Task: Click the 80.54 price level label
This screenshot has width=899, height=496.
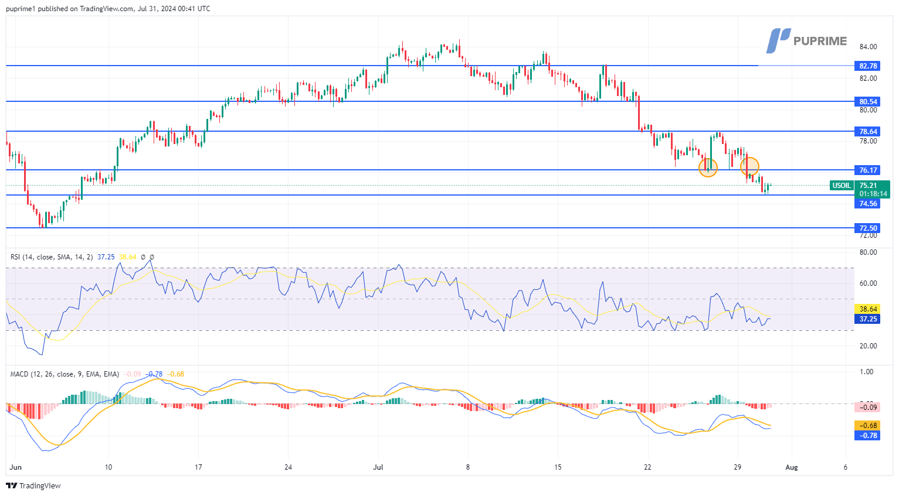Action: click(x=868, y=102)
